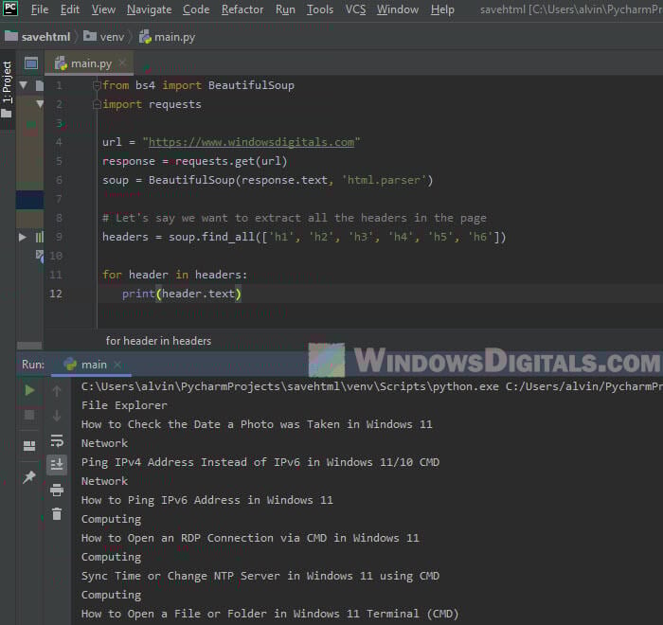The height and width of the screenshot is (625, 663).
Task: Click on 'requests.get(url)' in line 5
Action: pos(231,161)
